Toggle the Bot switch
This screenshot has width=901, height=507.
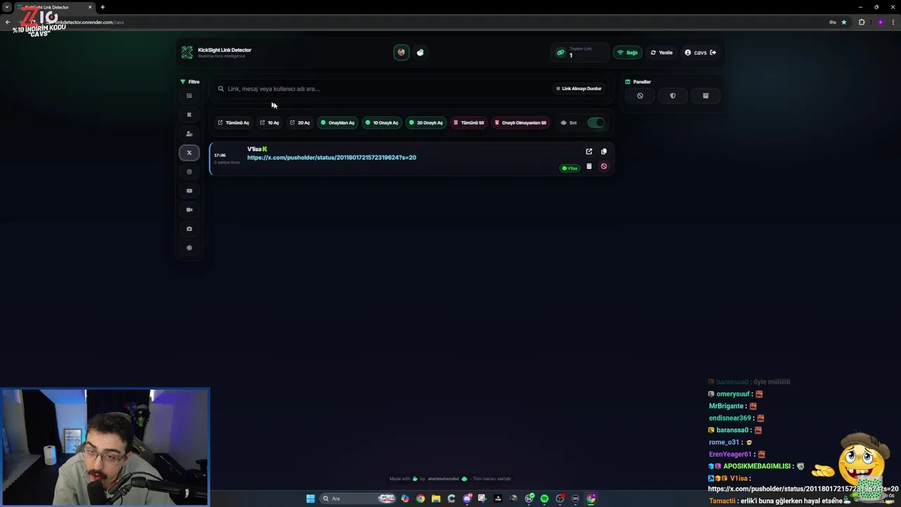click(x=596, y=123)
